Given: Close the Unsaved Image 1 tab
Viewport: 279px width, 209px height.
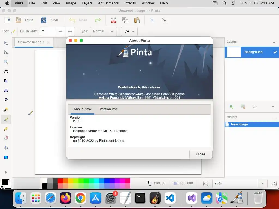Looking at the screenshot, I should click(x=48, y=42).
